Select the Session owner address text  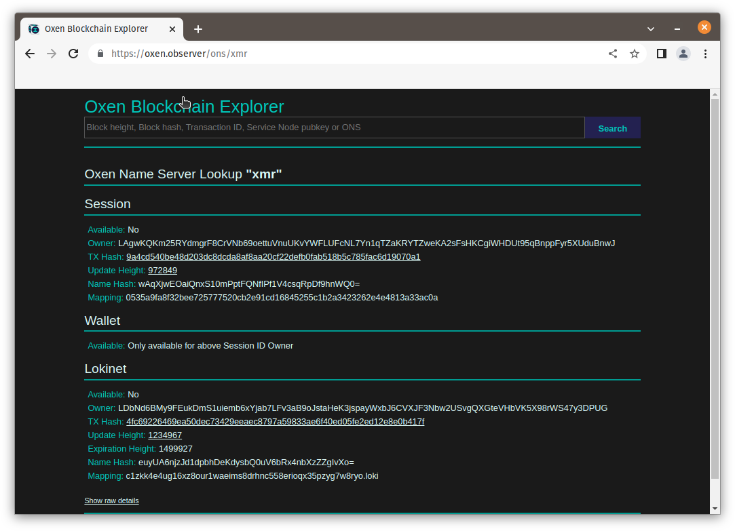[x=366, y=243]
